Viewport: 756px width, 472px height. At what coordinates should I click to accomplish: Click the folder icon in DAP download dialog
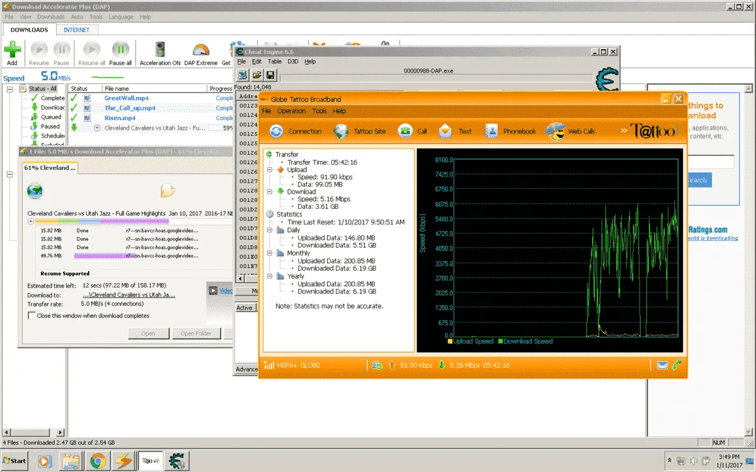coord(168,190)
